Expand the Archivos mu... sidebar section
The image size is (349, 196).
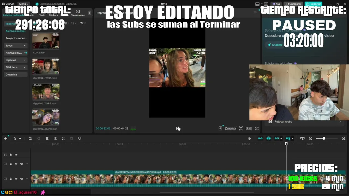click(x=16, y=53)
